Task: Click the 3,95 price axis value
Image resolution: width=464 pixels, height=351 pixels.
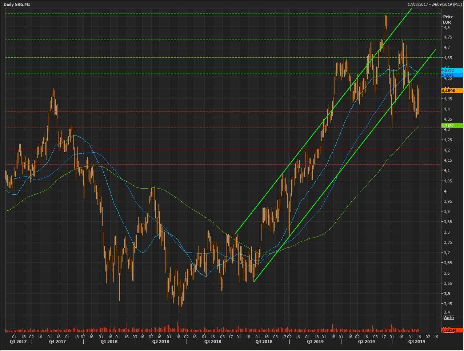Action: tap(448, 201)
